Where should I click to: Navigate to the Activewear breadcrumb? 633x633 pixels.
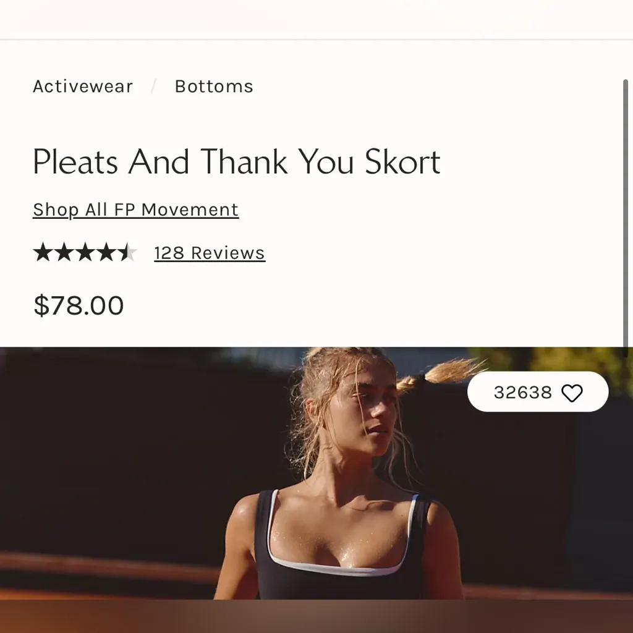82,87
